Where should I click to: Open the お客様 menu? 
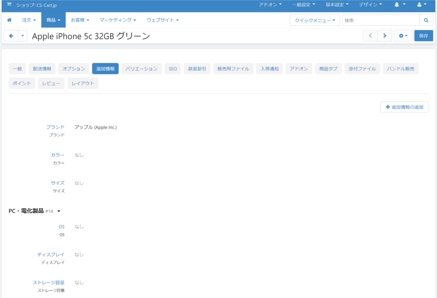click(80, 20)
